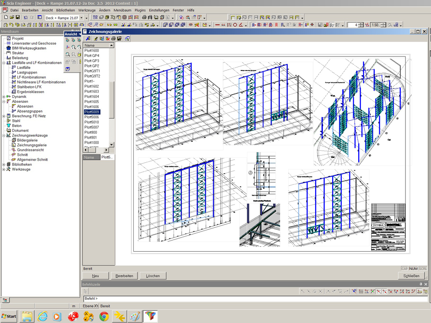Open the Deck + Rampe project dropdown
Viewport: 431px width, 323px height.
point(81,17)
